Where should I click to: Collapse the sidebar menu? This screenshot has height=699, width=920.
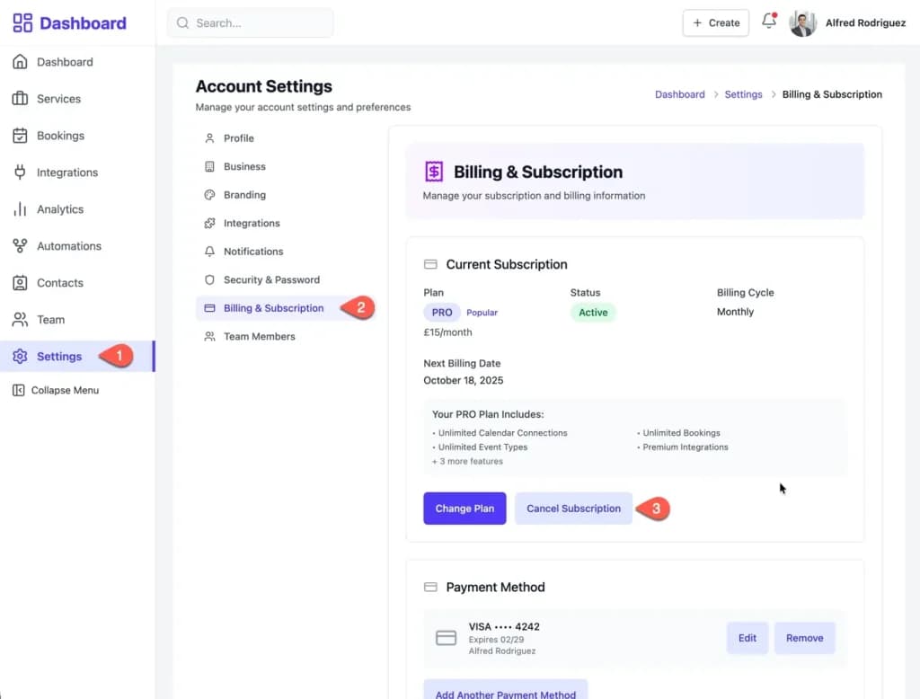coord(65,391)
